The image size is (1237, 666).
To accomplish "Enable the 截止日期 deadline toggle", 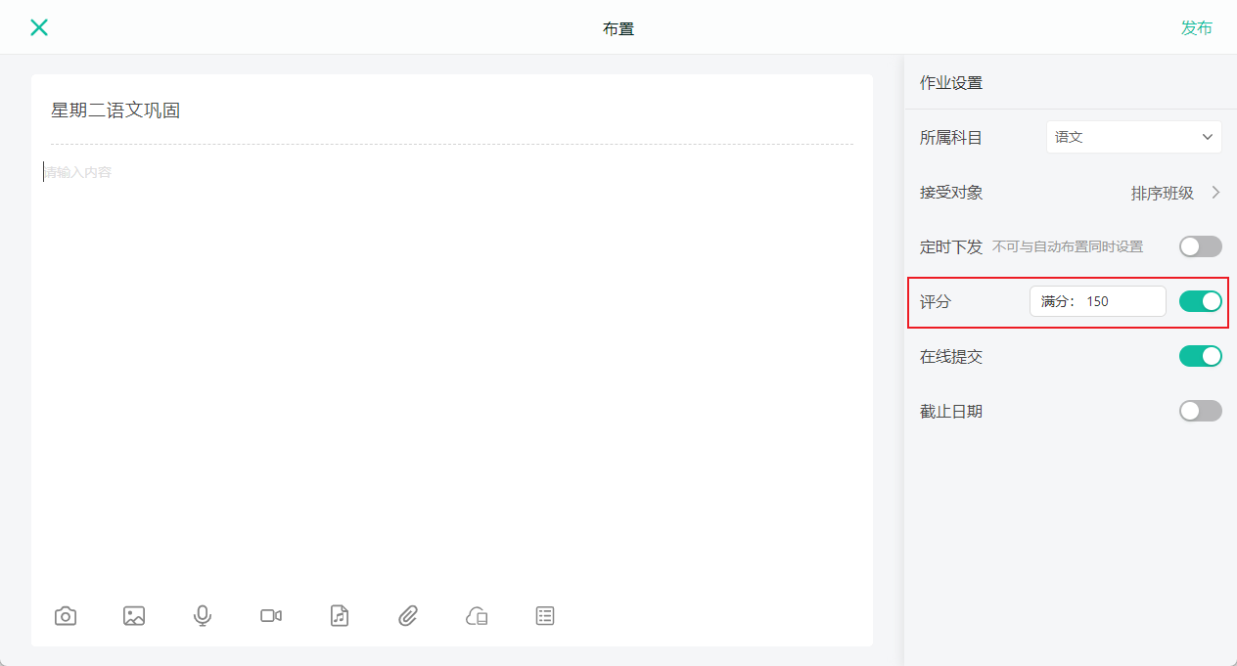I will tap(1201, 411).
